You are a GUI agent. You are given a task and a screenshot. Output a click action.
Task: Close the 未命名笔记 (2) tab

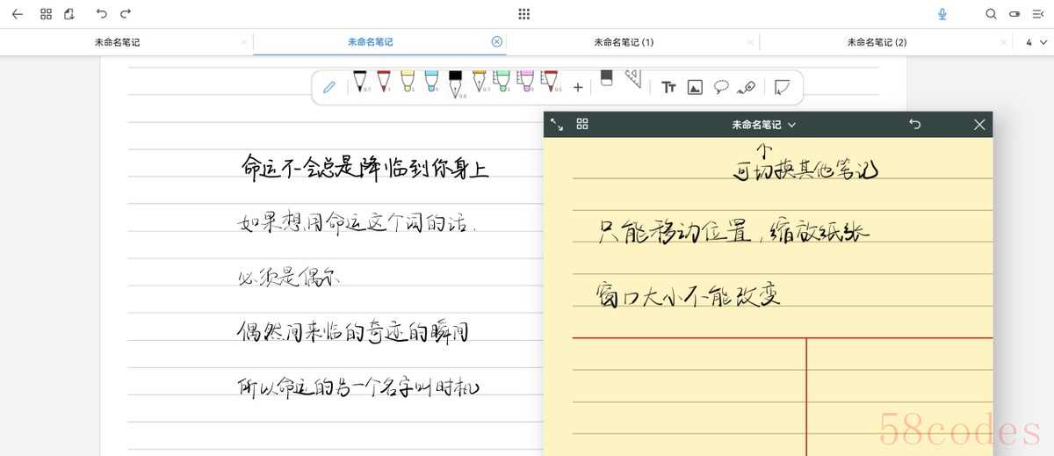pyautogui.click(x=1002, y=42)
